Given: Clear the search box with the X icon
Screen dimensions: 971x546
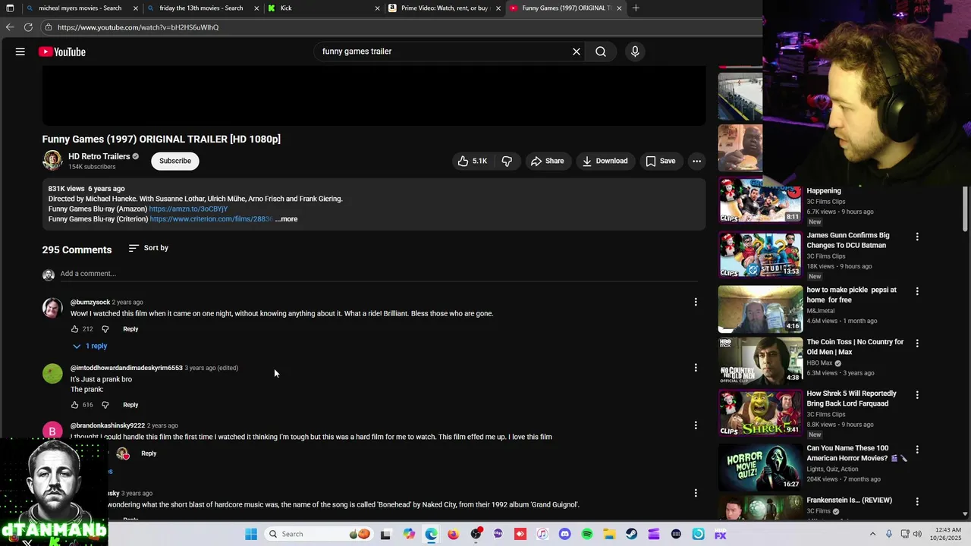Looking at the screenshot, I should pos(577,52).
